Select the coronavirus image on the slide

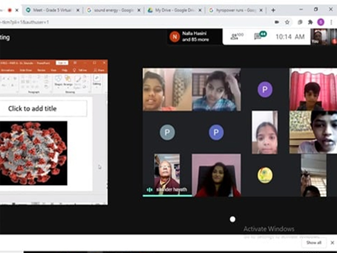click(33, 153)
